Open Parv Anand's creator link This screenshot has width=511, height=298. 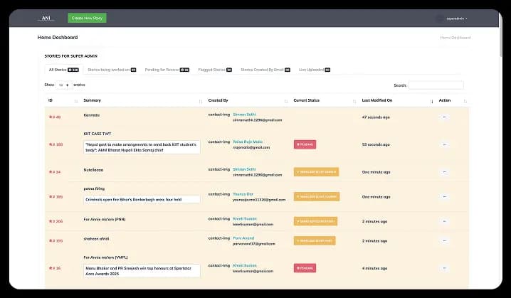point(243,238)
